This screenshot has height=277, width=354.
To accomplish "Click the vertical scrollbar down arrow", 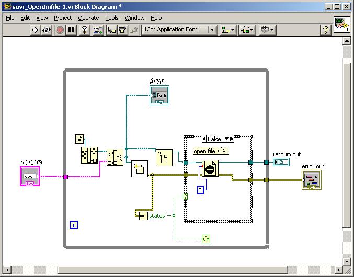I will click(x=347, y=261).
